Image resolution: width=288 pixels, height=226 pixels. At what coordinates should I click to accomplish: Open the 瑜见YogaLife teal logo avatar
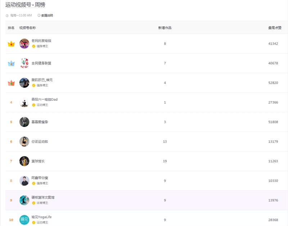[x=24, y=220]
